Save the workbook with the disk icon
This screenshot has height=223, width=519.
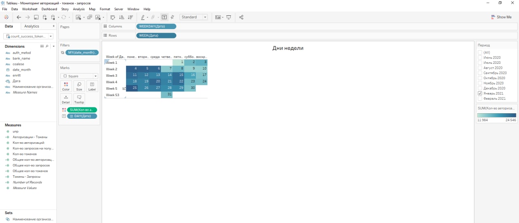36,17
